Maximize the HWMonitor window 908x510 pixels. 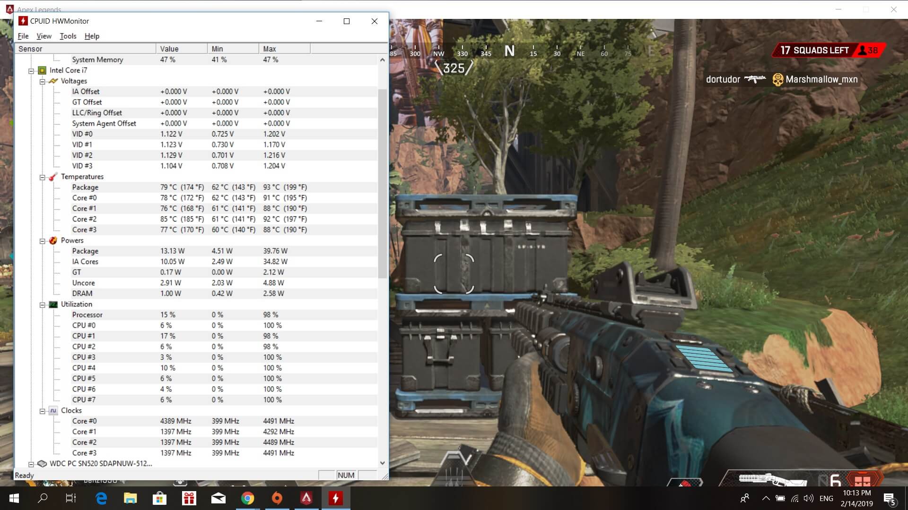347,21
